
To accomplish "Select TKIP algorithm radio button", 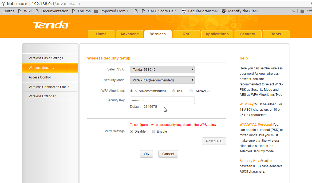I will click(173, 91).
